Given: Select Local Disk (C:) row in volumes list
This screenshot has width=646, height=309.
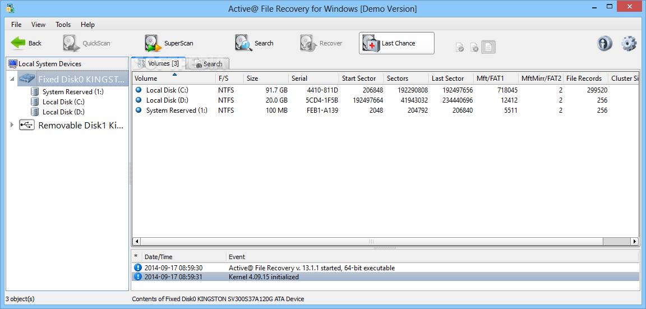Looking at the screenshot, I should [386, 90].
